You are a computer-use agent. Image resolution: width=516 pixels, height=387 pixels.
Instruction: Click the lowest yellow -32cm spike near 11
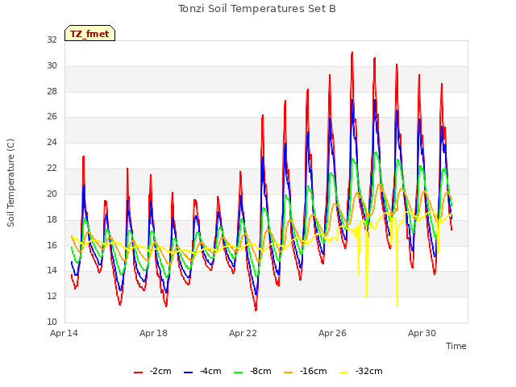397,305
